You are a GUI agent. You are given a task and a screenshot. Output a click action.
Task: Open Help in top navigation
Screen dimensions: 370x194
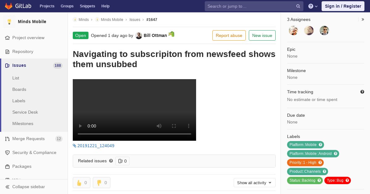pyautogui.click(x=105, y=6)
